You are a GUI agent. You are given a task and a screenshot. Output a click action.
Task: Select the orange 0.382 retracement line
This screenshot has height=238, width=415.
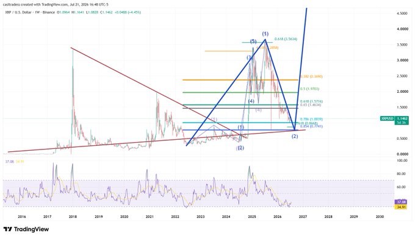point(240,80)
